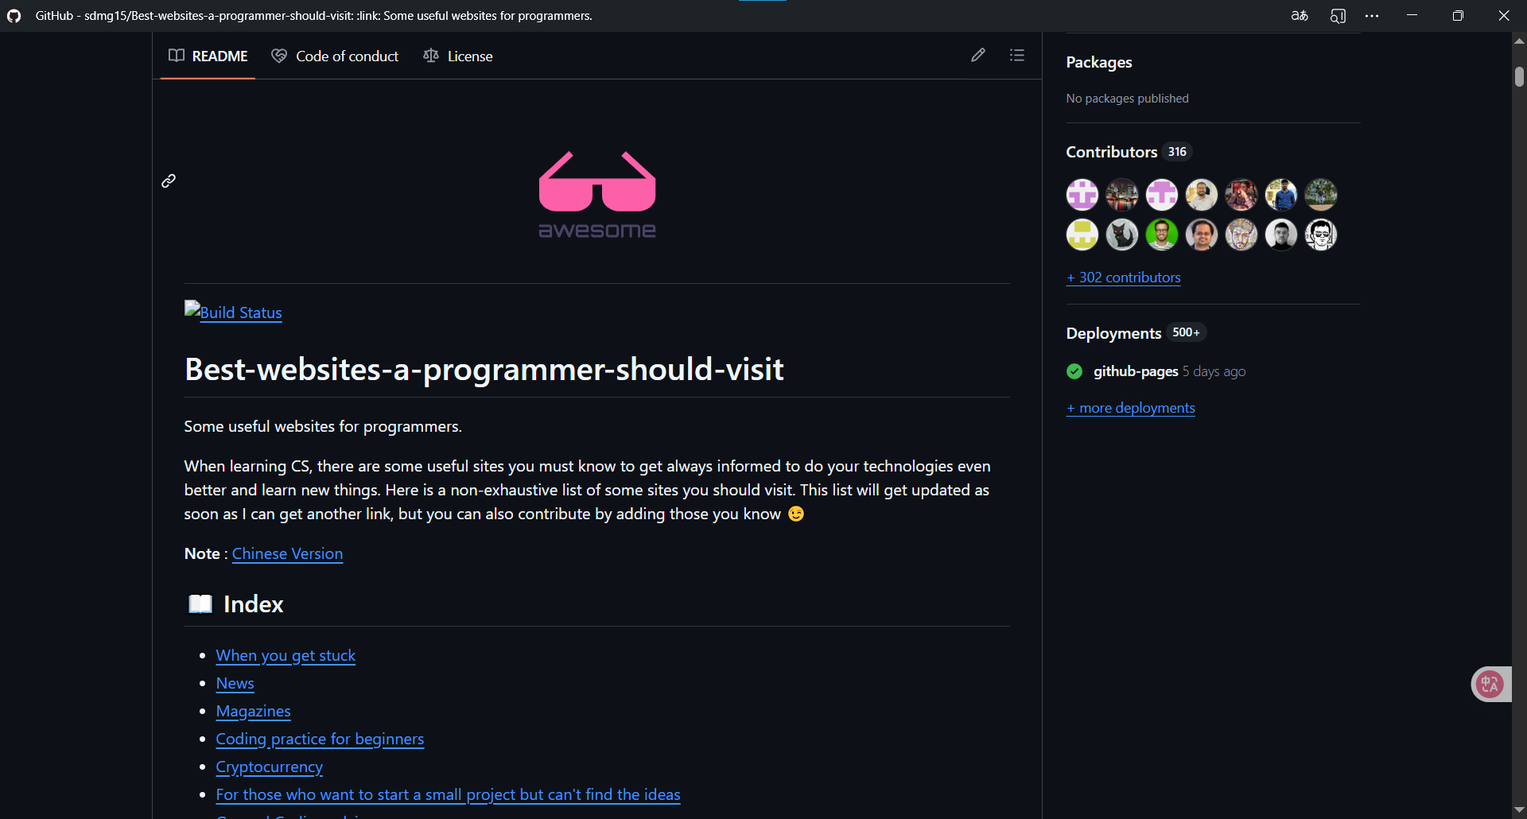Open the Deployments heading link

1113,333
